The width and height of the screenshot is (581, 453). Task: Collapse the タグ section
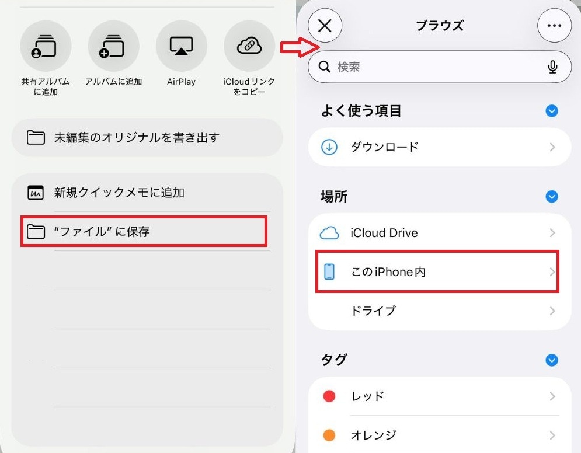pos(551,360)
